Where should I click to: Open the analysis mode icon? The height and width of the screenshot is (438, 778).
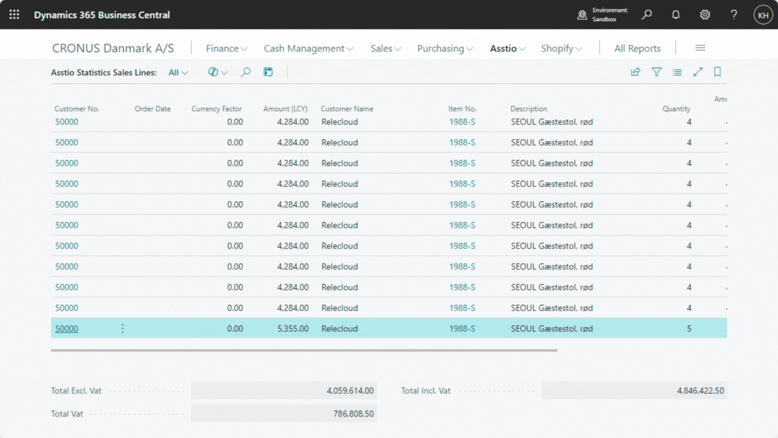[x=268, y=72]
